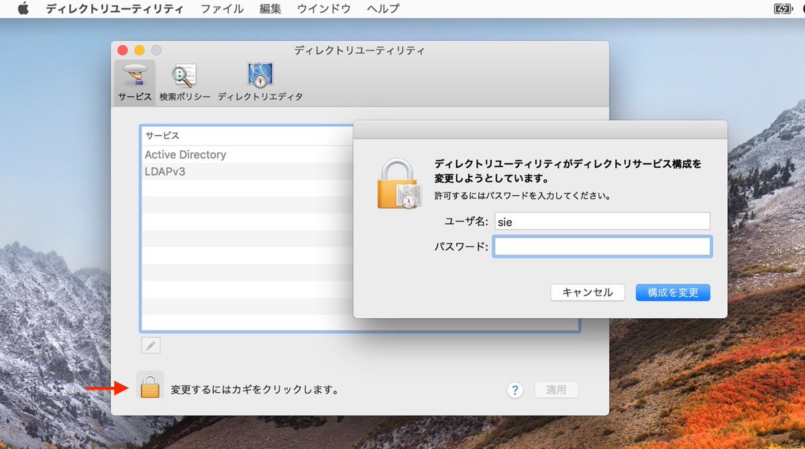Click into the ユーザ名 field
The width and height of the screenshot is (805, 449).
coord(602,221)
